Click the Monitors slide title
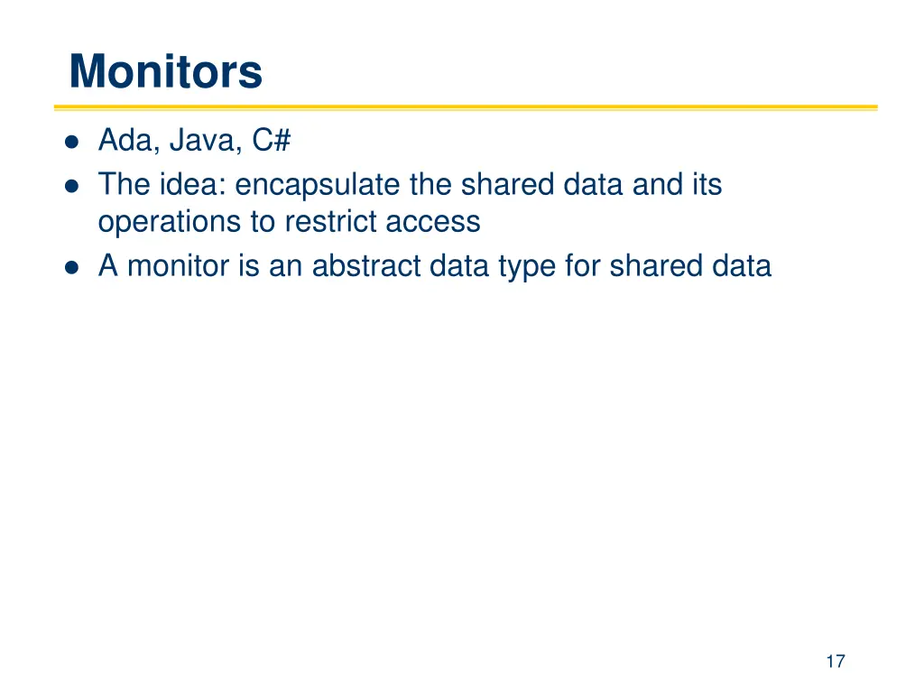Viewport: 924px width, 693px height. (166, 72)
